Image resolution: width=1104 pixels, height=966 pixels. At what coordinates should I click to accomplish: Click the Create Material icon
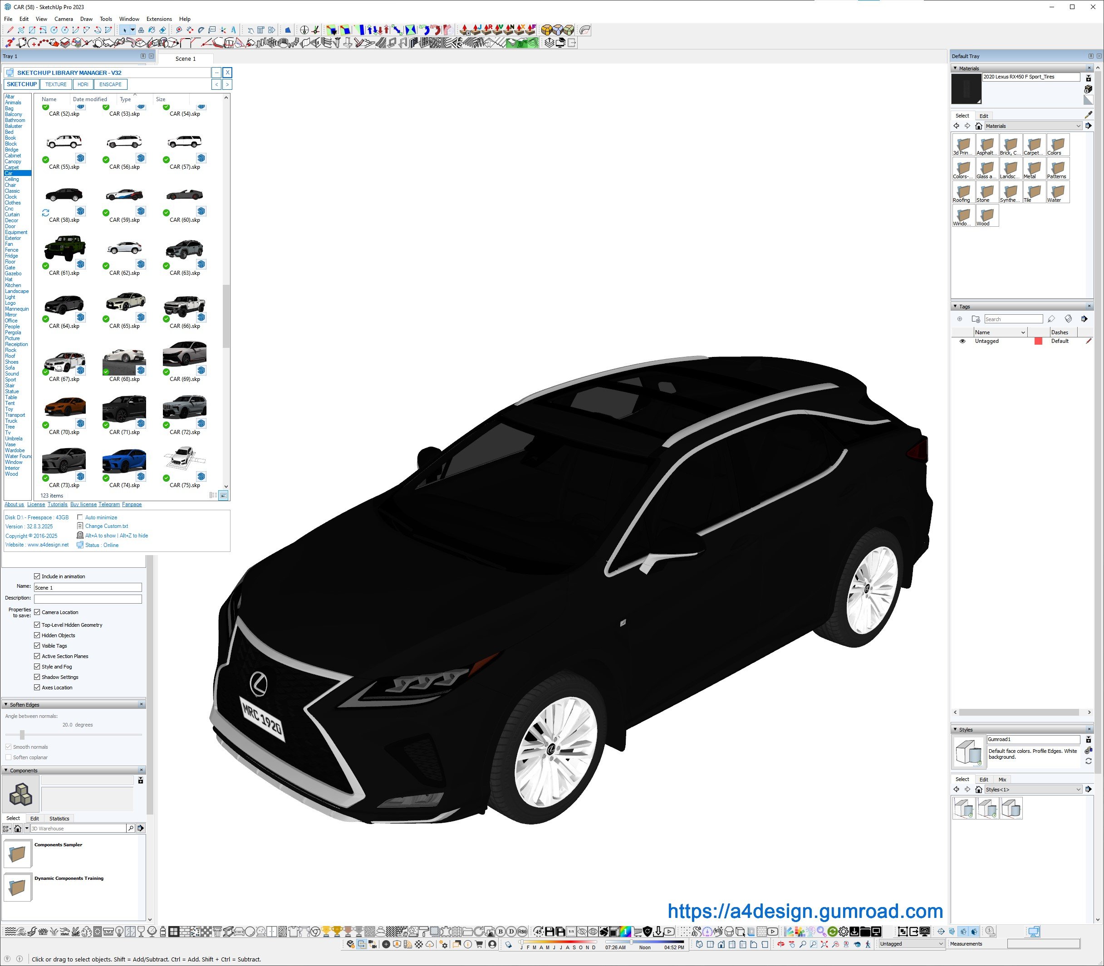[x=1088, y=88]
